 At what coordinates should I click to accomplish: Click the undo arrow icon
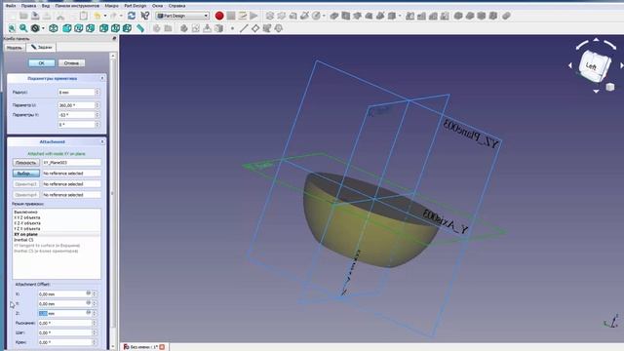point(97,16)
